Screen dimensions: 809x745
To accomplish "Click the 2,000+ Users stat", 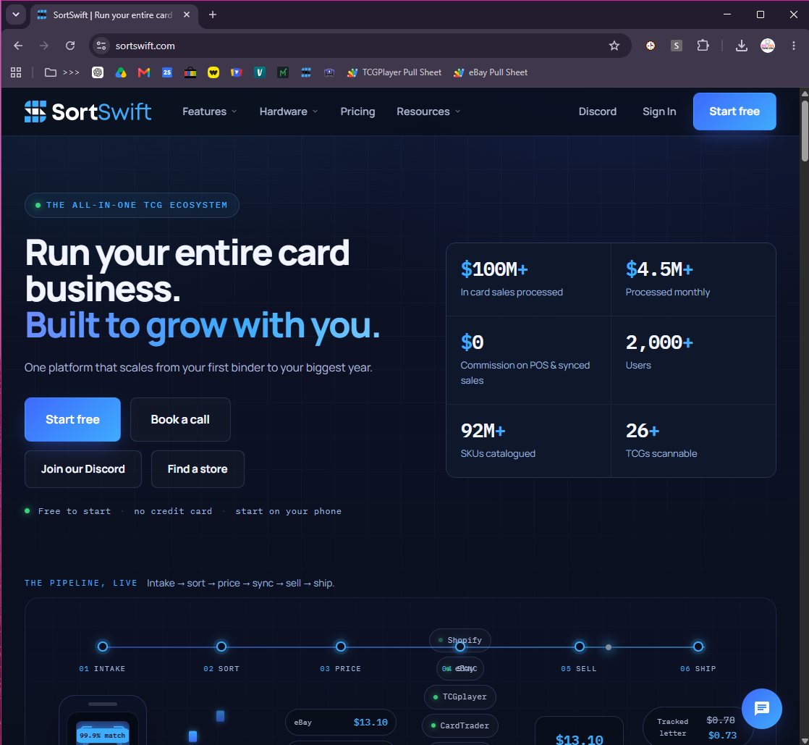I will 693,360.
